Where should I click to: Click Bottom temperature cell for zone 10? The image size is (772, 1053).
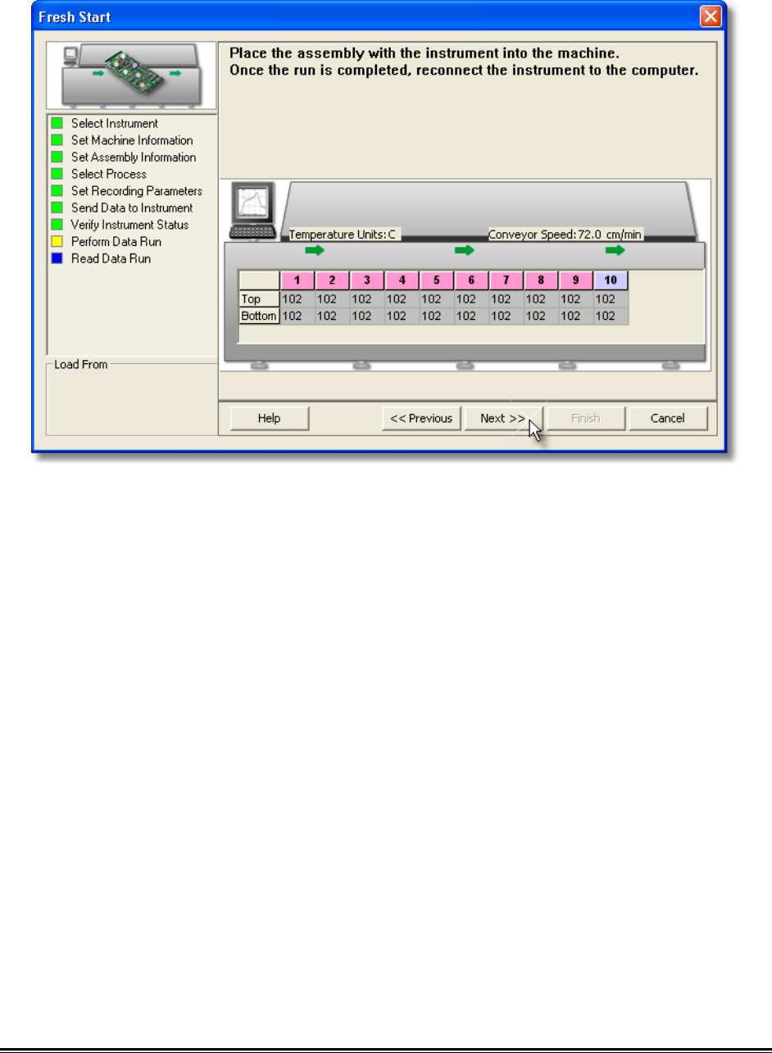pos(611,316)
